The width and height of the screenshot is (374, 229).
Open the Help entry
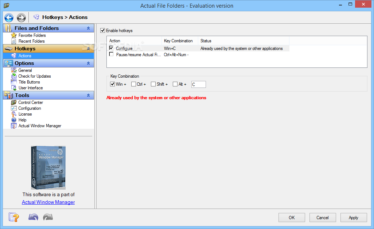point(23,120)
